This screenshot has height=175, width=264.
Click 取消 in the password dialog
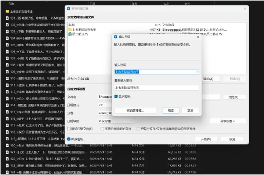[x=190, y=110]
